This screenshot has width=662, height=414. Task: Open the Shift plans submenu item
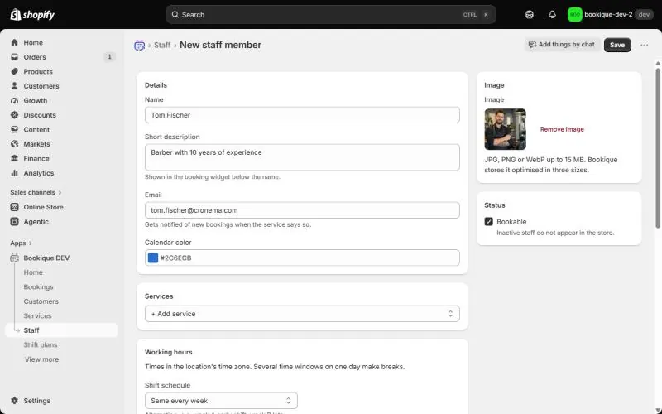(40, 344)
